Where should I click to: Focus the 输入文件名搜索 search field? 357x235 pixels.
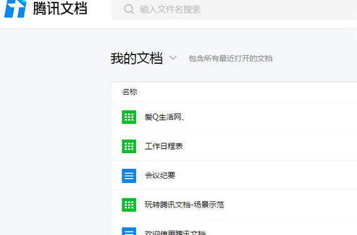tap(234, 10)
